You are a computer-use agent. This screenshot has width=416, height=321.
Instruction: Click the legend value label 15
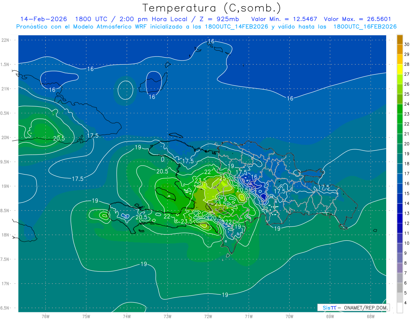click(407, 194)
